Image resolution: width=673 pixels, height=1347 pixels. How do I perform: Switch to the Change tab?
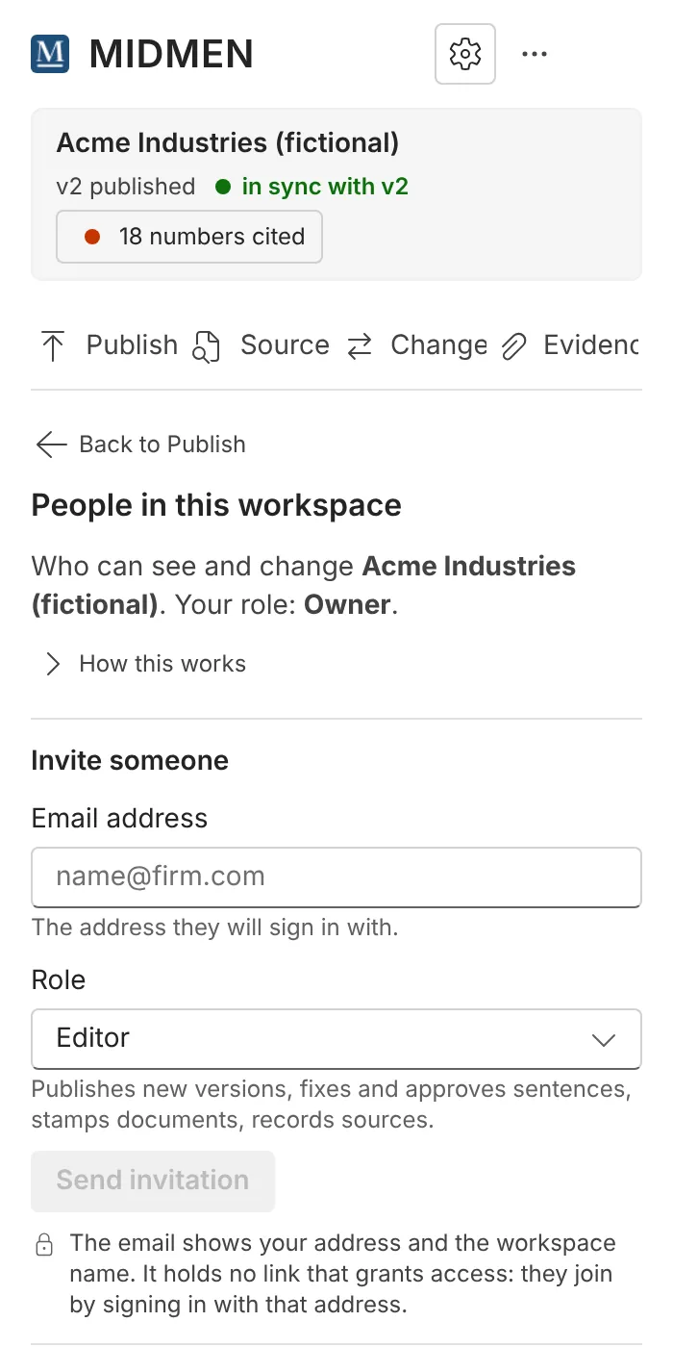coord(416,345)
